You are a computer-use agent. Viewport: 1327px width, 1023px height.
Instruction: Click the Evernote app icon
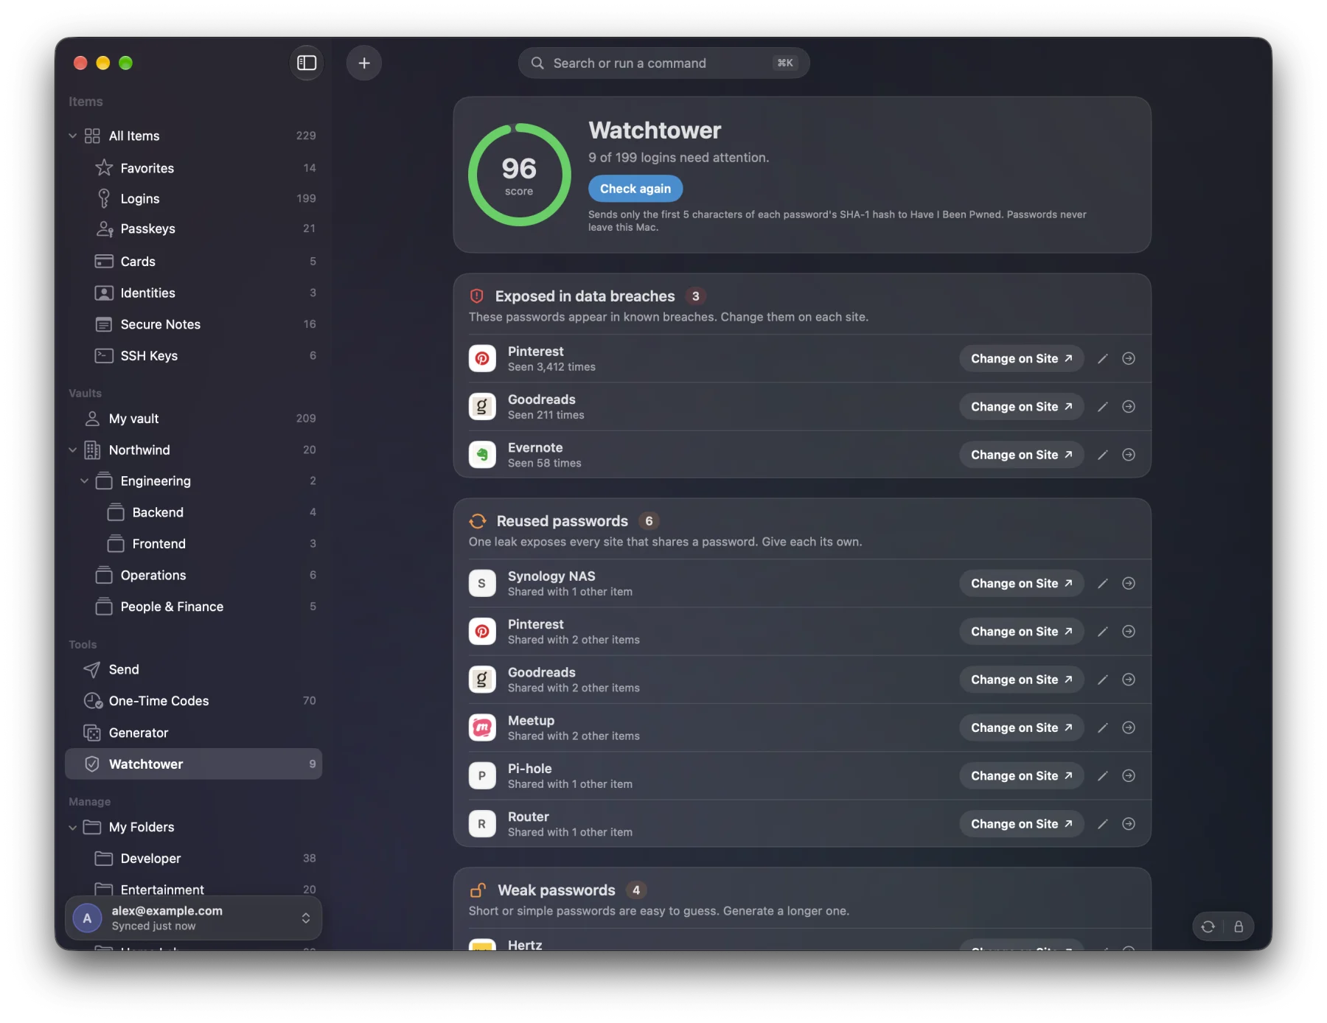coord(482,455)
